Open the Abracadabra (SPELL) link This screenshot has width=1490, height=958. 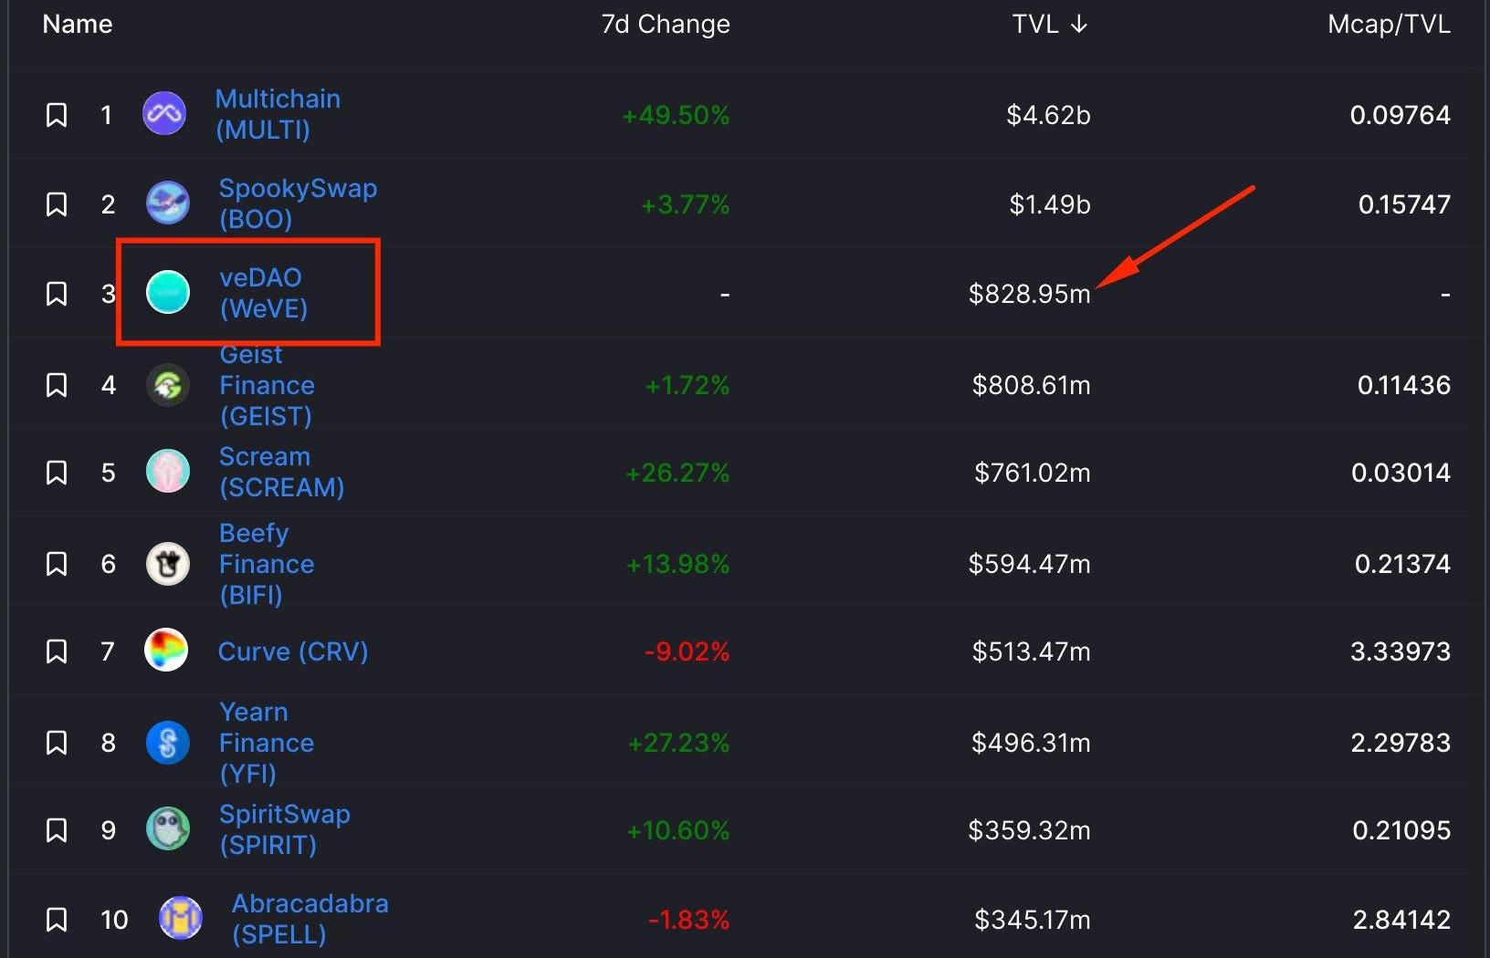click(x=310, y=919)
